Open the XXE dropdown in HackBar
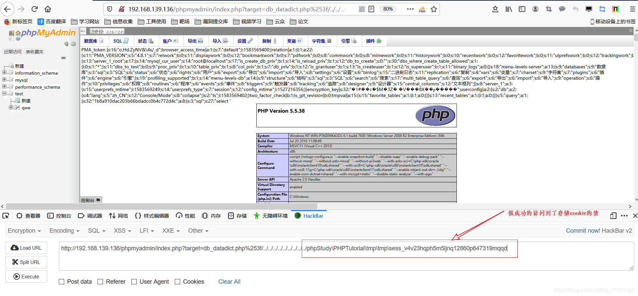Viewport: 638px width, 296px height. pos(171,231)
